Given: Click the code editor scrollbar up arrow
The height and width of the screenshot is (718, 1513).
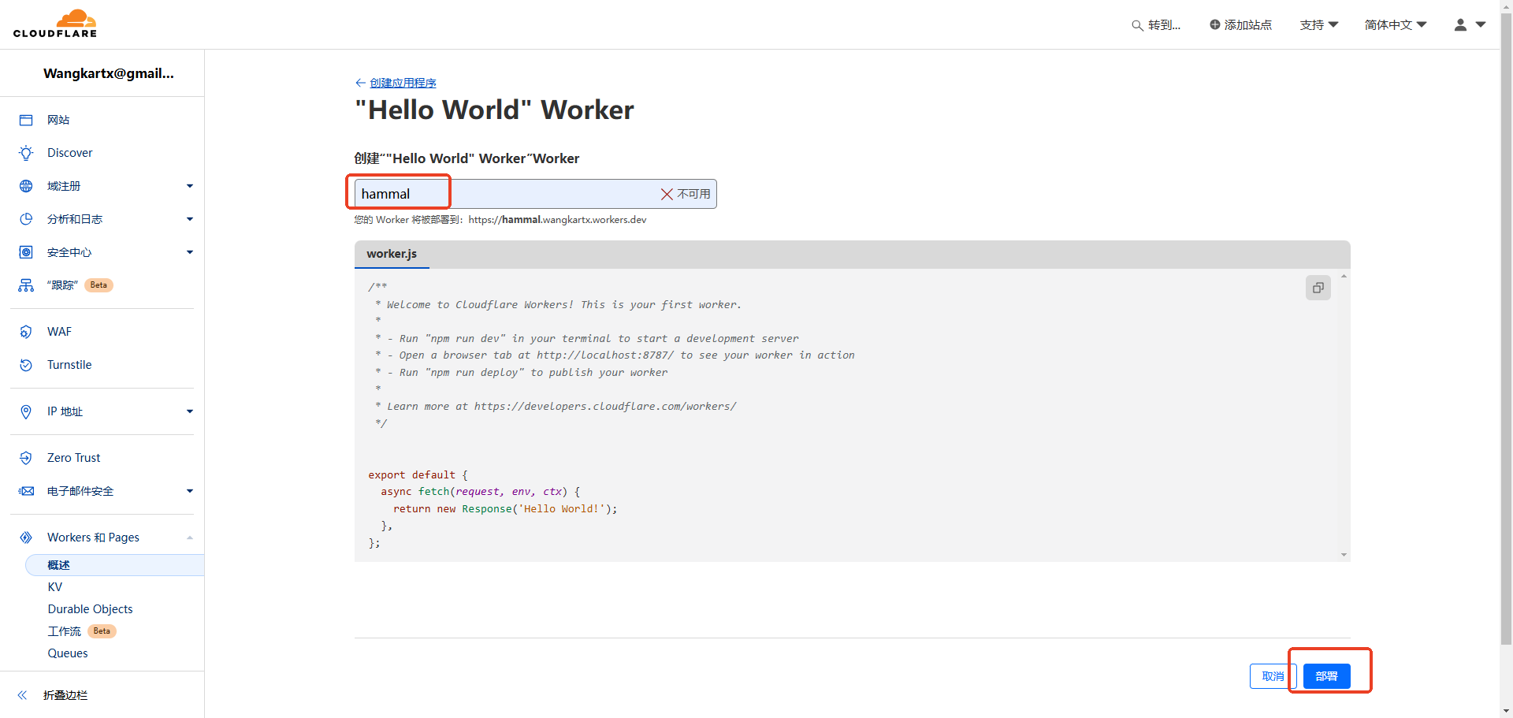Looking at the screenshot, I should coord(1344,276).
